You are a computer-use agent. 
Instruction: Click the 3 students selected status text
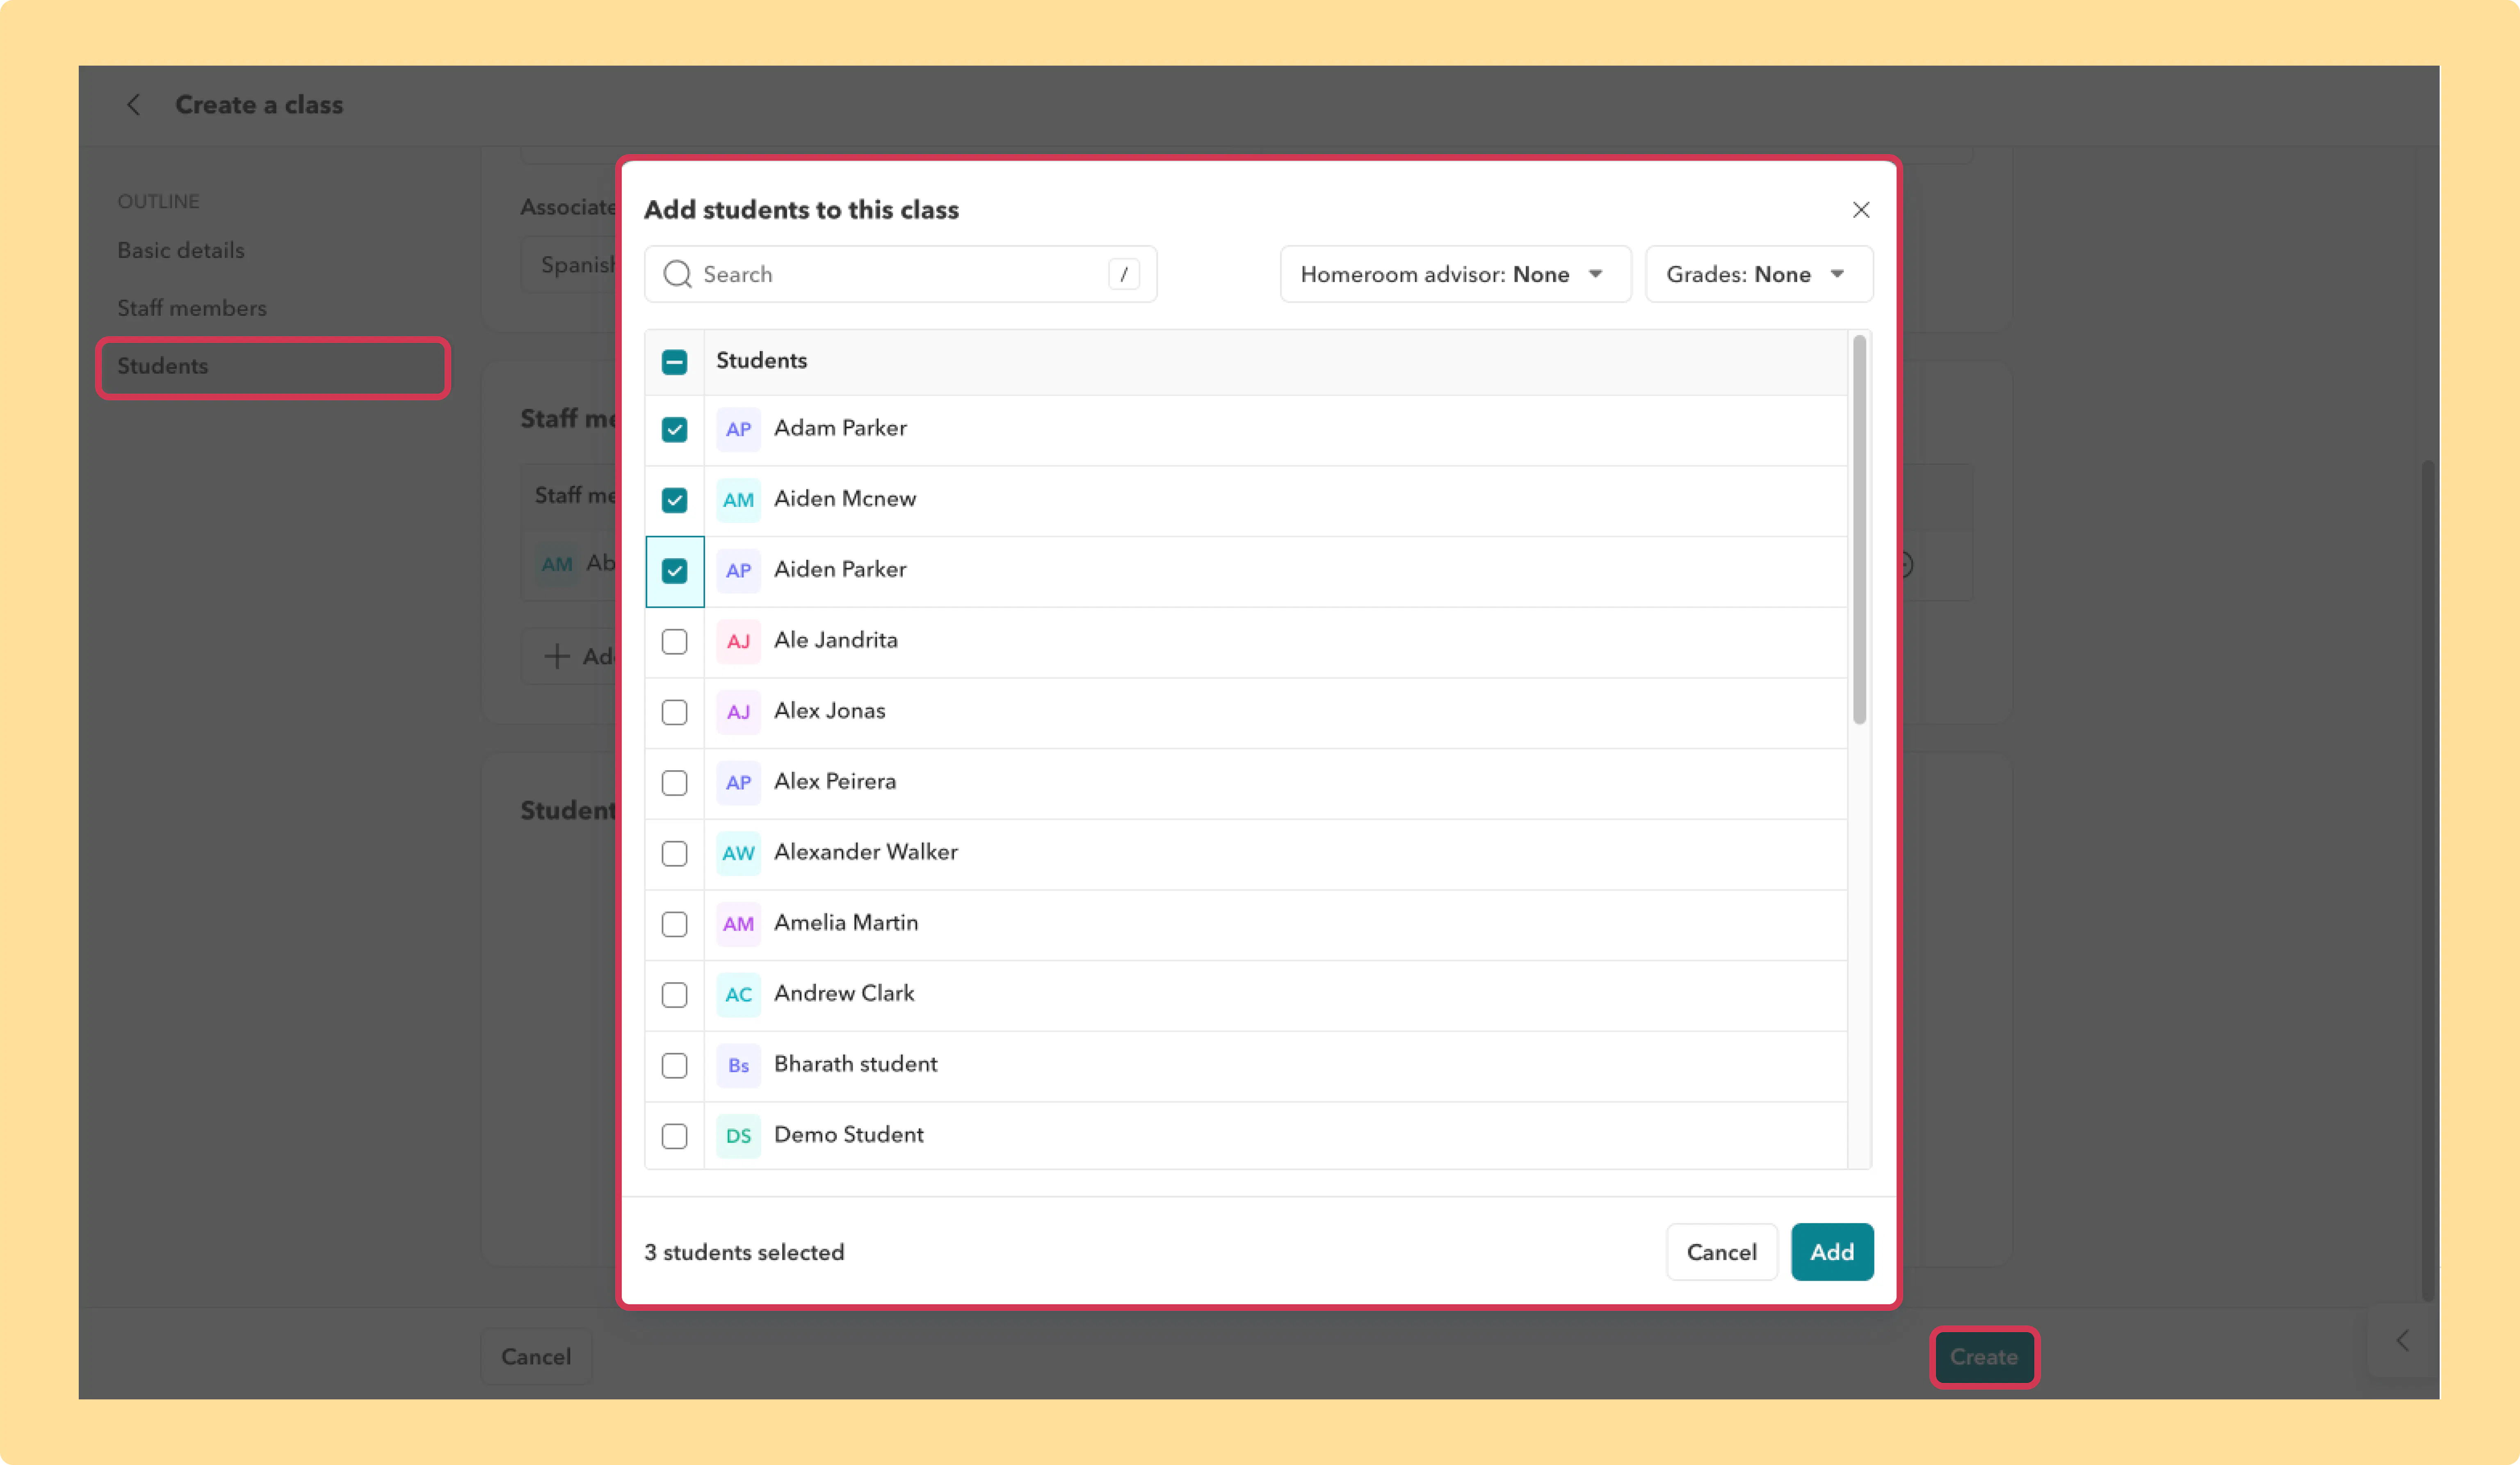pyautogui.click(x=744, y=1253)
